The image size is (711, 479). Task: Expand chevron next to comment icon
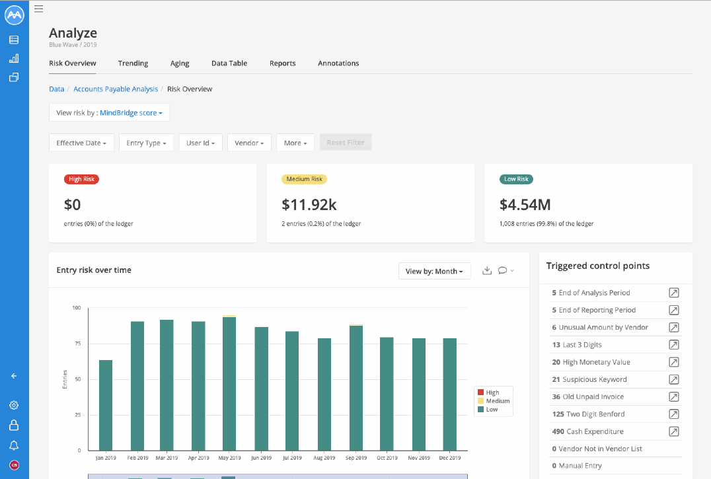[512, 270]
